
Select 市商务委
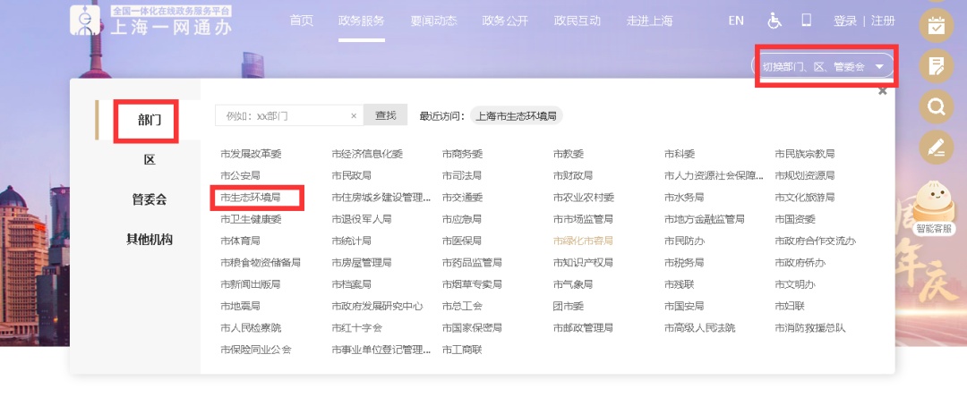tap(462, 154)
